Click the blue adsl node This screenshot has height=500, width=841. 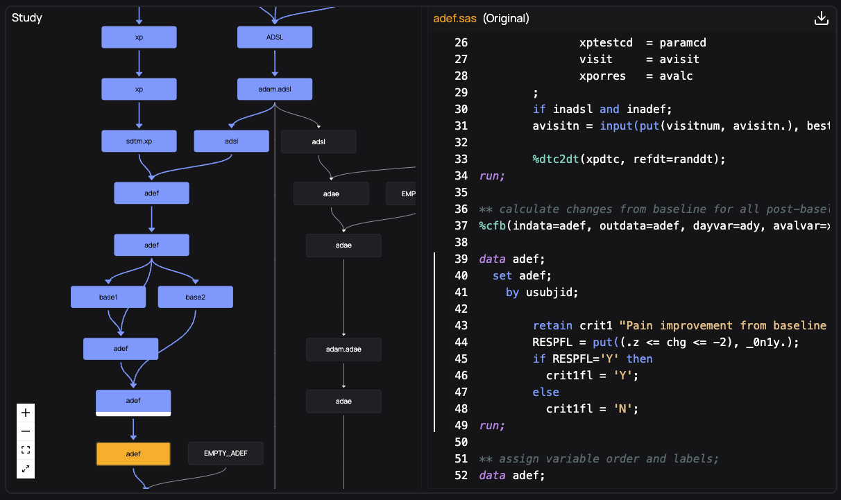click(232, 141)
